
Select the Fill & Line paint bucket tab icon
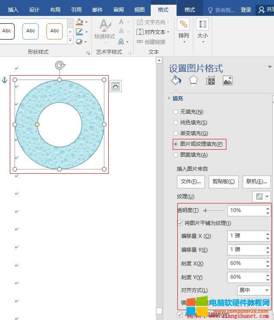(176, 80)
